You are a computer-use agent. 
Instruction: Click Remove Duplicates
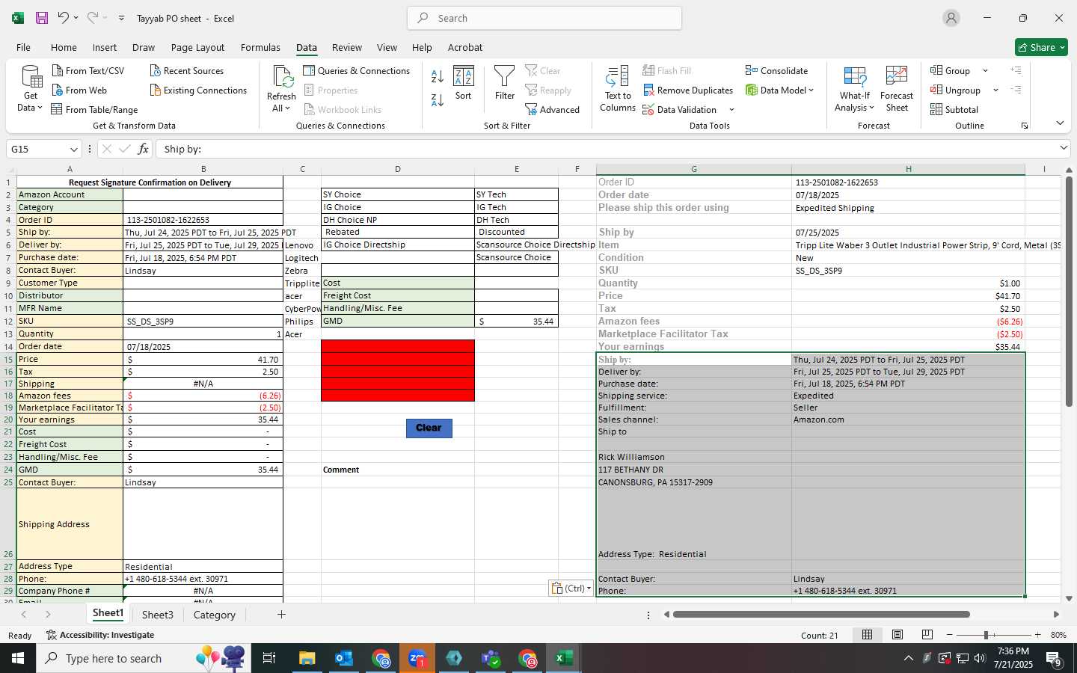(687, 90)
